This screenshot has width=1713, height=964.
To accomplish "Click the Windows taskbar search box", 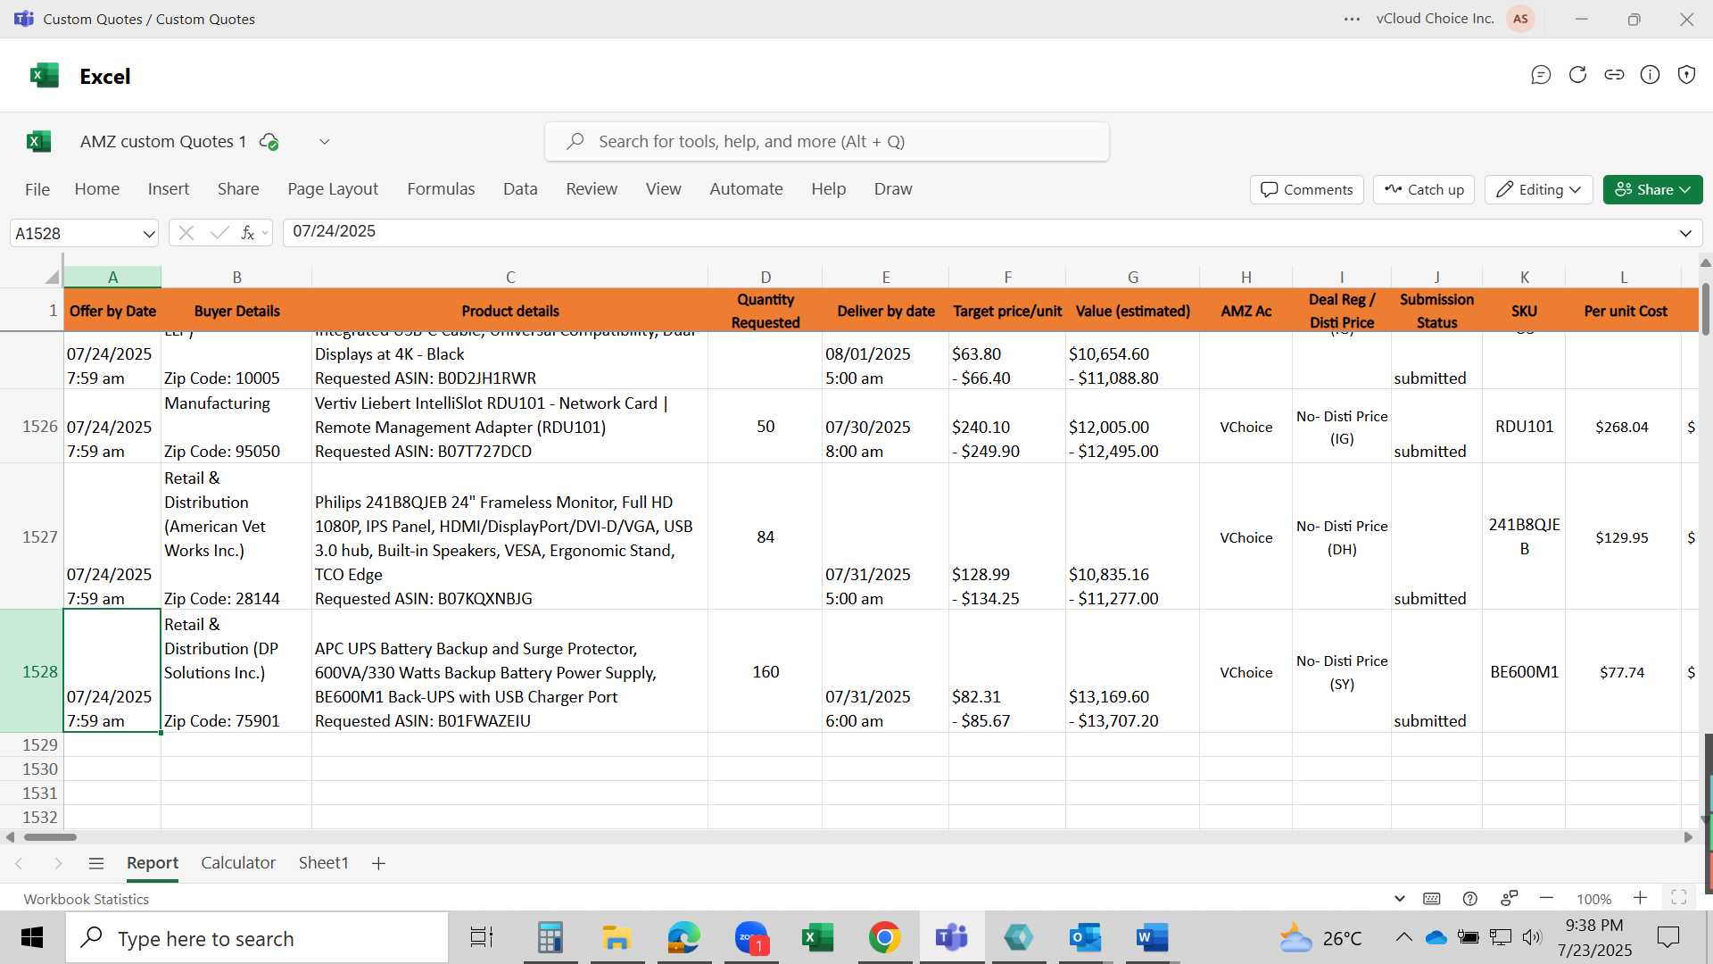I will [257, 938].
